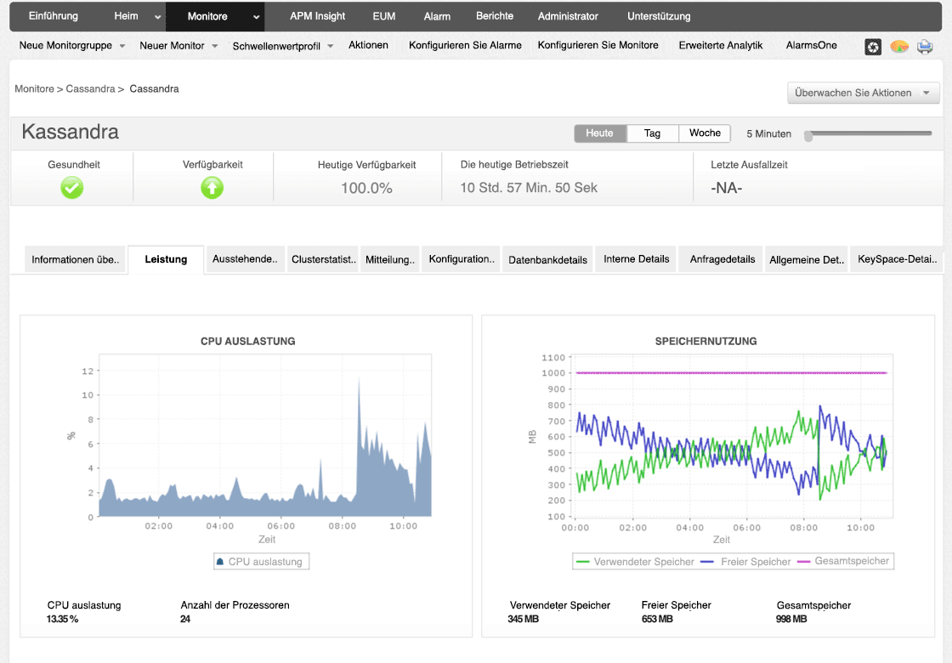Select the Erweiterte Analytik toolbar item
The image size is (952, 663).
coord(719,46)
